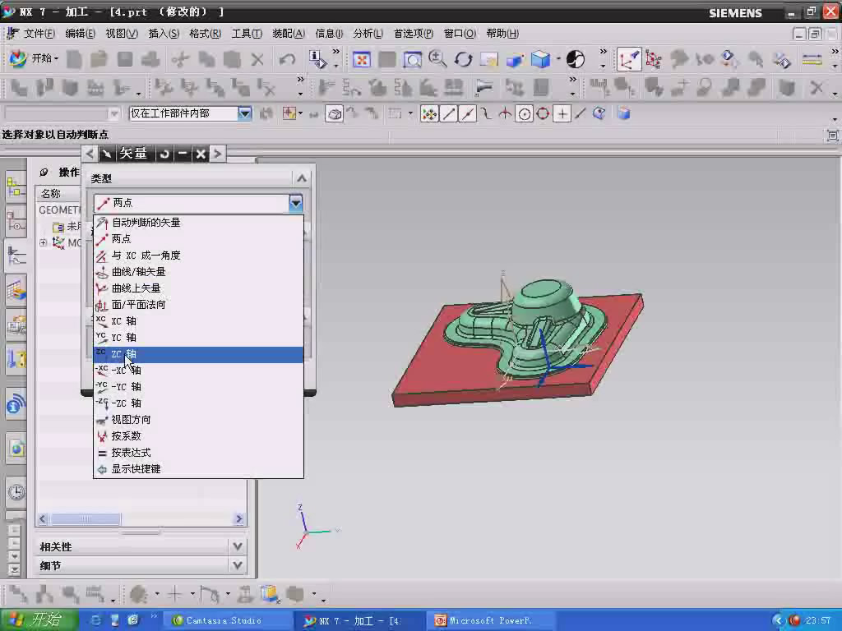The height and width of the screenshot is (631, 842).
Task: Click the zoom window rectangle icon
Action: [x=413, y=59]
